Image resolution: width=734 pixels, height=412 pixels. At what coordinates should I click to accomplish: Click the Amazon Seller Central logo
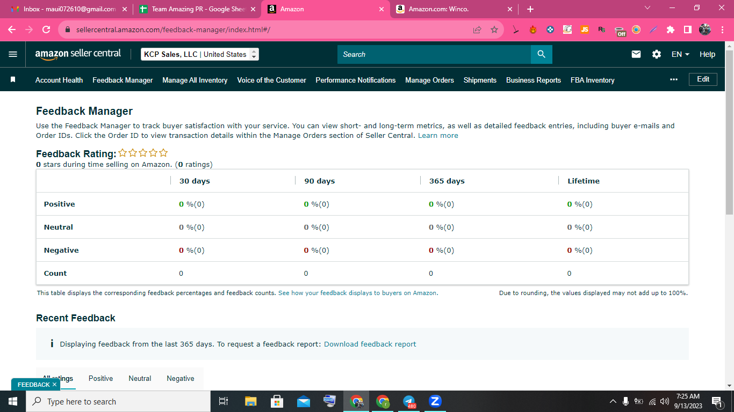[x=78, y=54]
